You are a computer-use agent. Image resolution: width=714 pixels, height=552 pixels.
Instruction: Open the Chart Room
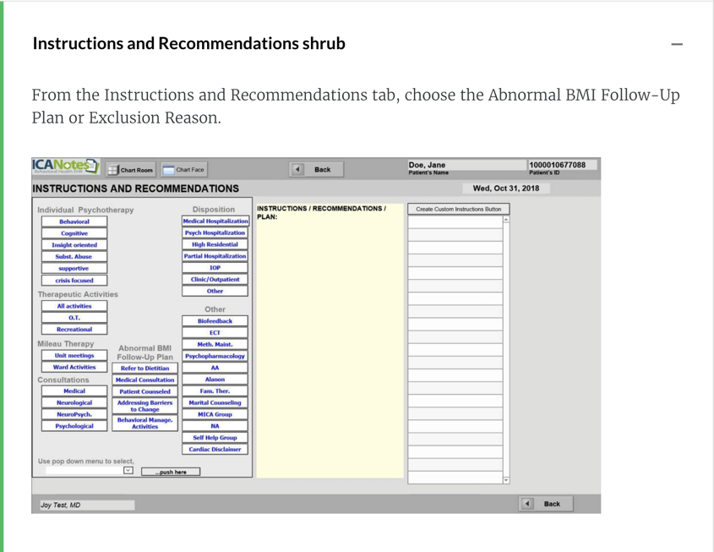(131, 170)
